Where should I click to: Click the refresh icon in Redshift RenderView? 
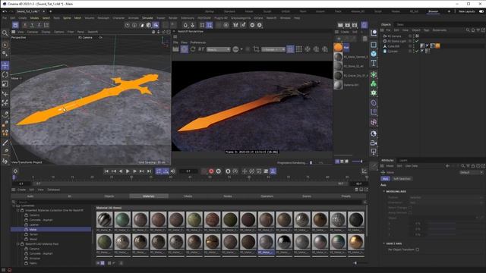pyautogui.click(x=193, y=49)
